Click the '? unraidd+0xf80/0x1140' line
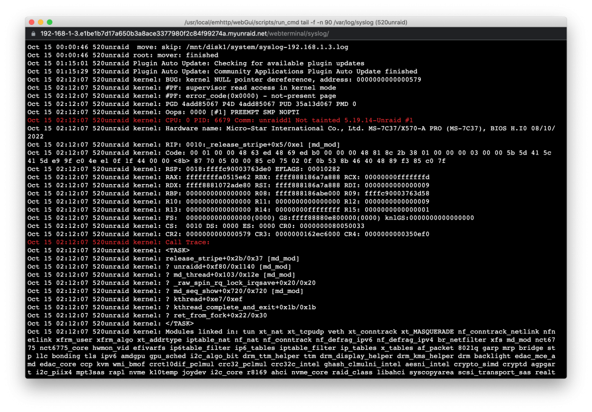The image size is (592, 412). 159,266
